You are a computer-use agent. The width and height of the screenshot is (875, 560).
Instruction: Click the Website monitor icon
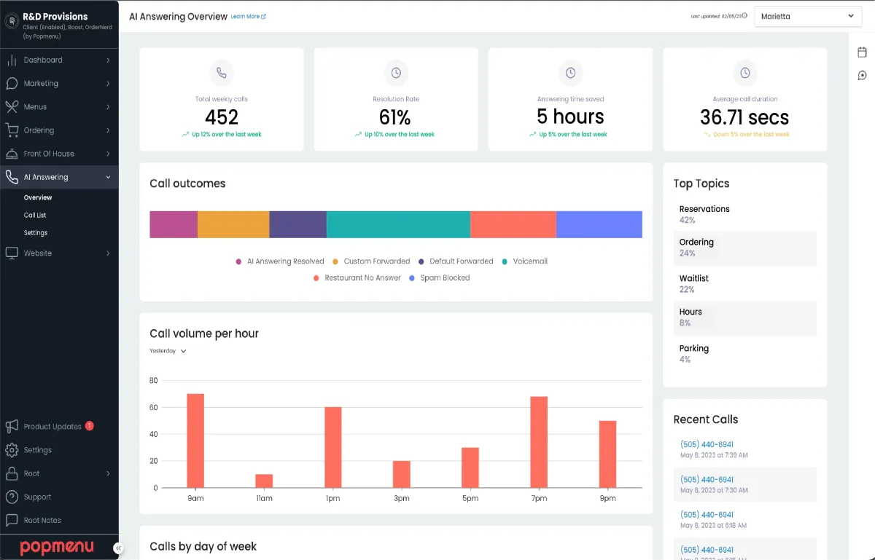pyautogui.click(x=12, y=253)
